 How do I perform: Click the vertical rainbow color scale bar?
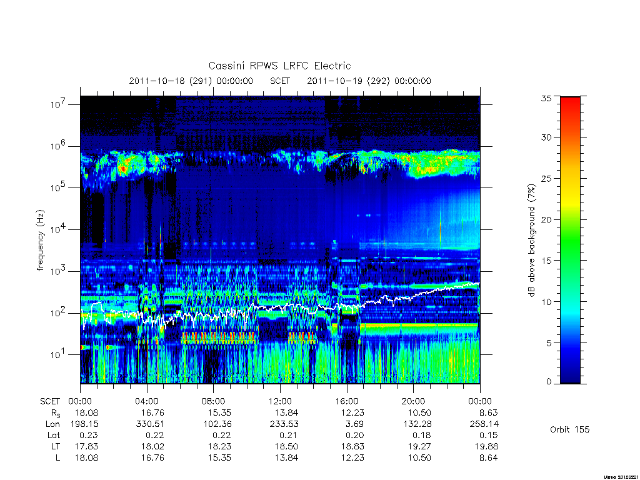click(x=570, y=240)
